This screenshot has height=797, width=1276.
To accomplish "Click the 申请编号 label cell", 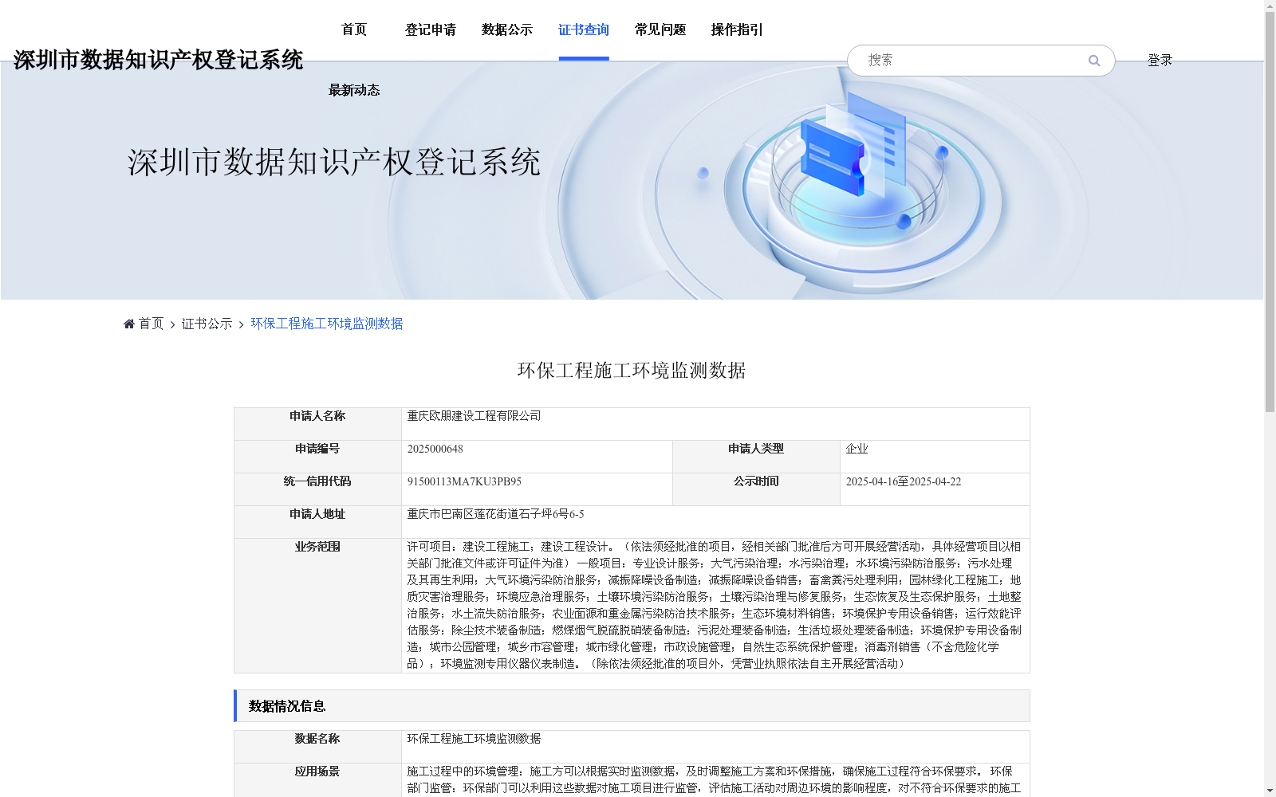I will tap(317, 457).
